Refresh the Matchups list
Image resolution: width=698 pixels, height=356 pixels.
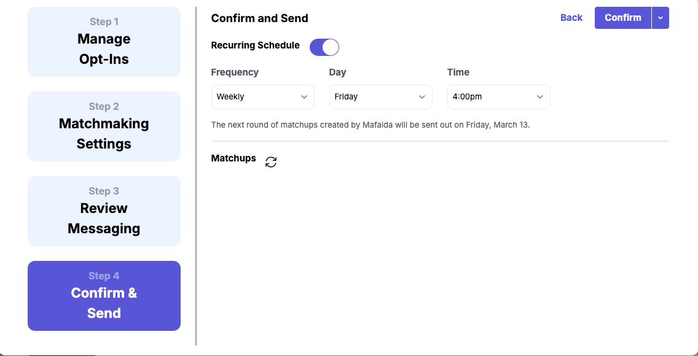click(x=271, y=162)
